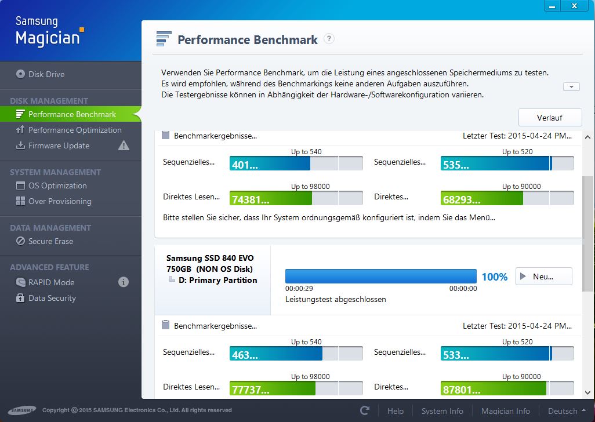
Task: Click 'Leistungstest abgeschlossen' status text
Action: pos(335,299)
